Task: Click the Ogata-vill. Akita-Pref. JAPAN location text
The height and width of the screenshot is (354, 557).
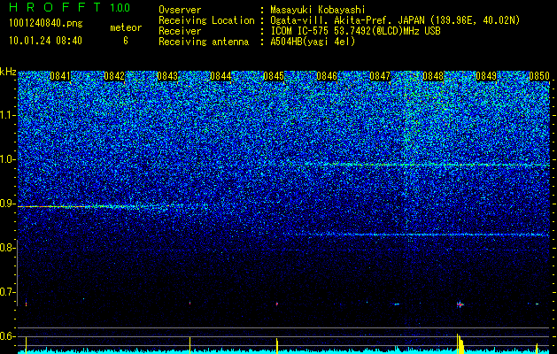Action: [x=395, y=20]
